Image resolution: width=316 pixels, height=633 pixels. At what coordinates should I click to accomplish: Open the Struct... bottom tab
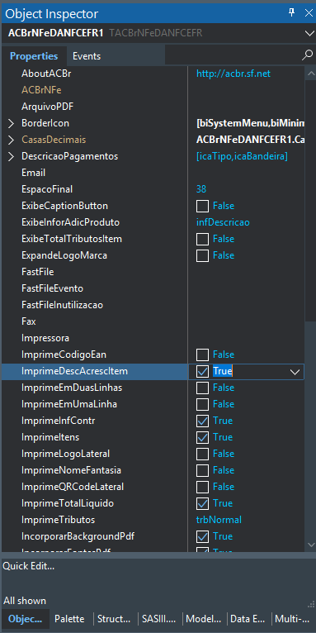[x=114, y=619]
